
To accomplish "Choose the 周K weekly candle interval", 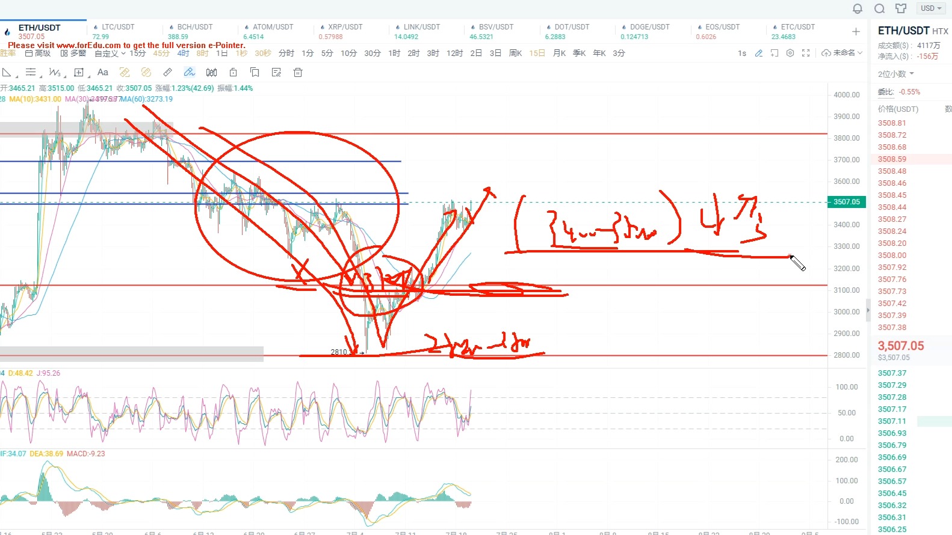I will [x=515, y=53].
